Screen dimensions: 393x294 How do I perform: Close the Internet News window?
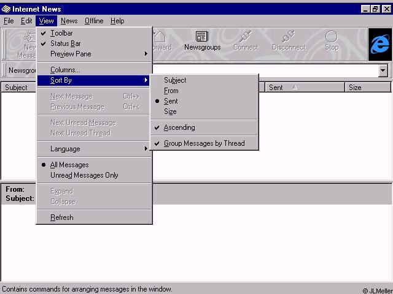coord(386,9)
